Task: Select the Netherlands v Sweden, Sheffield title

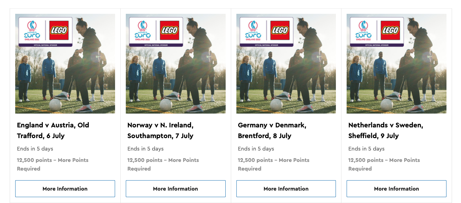Action: click(x=386, y=130)
